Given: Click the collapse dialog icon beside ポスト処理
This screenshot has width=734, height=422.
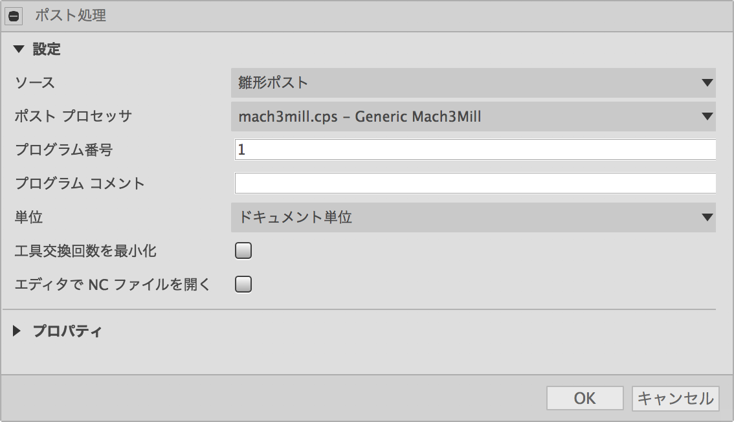Looking at the screenshot, I should pos(14,16).
